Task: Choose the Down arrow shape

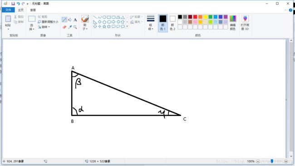Action: click(x=95, y=26)
